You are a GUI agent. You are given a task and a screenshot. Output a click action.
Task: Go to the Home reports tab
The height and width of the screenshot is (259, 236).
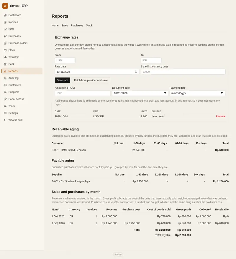pyautogui.click(x=55, y=25)
